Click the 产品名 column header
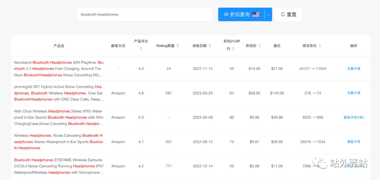This screenshot has width=380, height=180. point(59,46)
